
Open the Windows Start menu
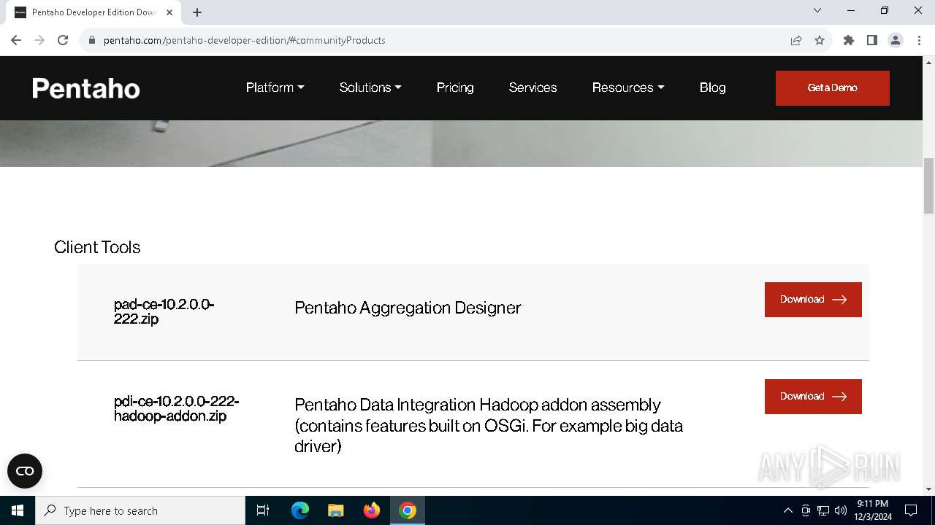[x=18, y=510]
